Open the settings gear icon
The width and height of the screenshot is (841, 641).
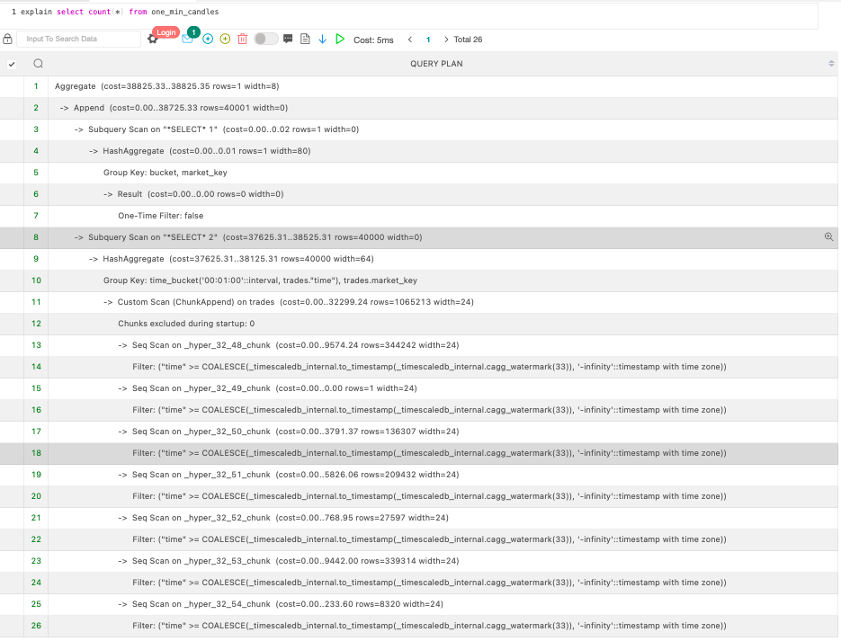click(x=150, y=40)
